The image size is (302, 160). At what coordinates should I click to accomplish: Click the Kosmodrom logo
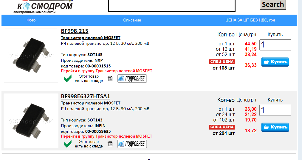pos(43,7)
